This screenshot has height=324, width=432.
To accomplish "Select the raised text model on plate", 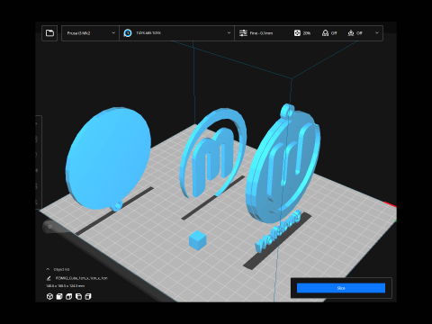I will tap(277, 231).
